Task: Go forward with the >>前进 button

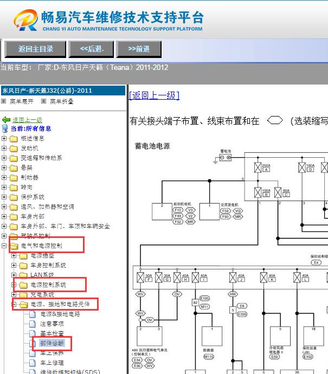Action: pyautogui.click(x=139, y=49)
